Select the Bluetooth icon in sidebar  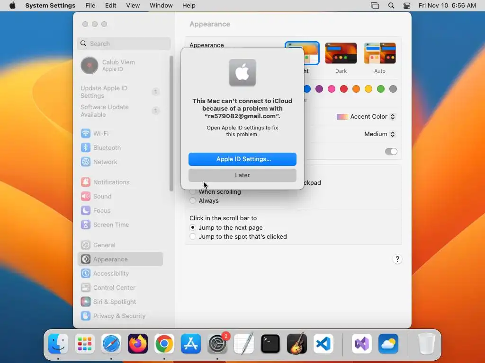click(86, 147)
